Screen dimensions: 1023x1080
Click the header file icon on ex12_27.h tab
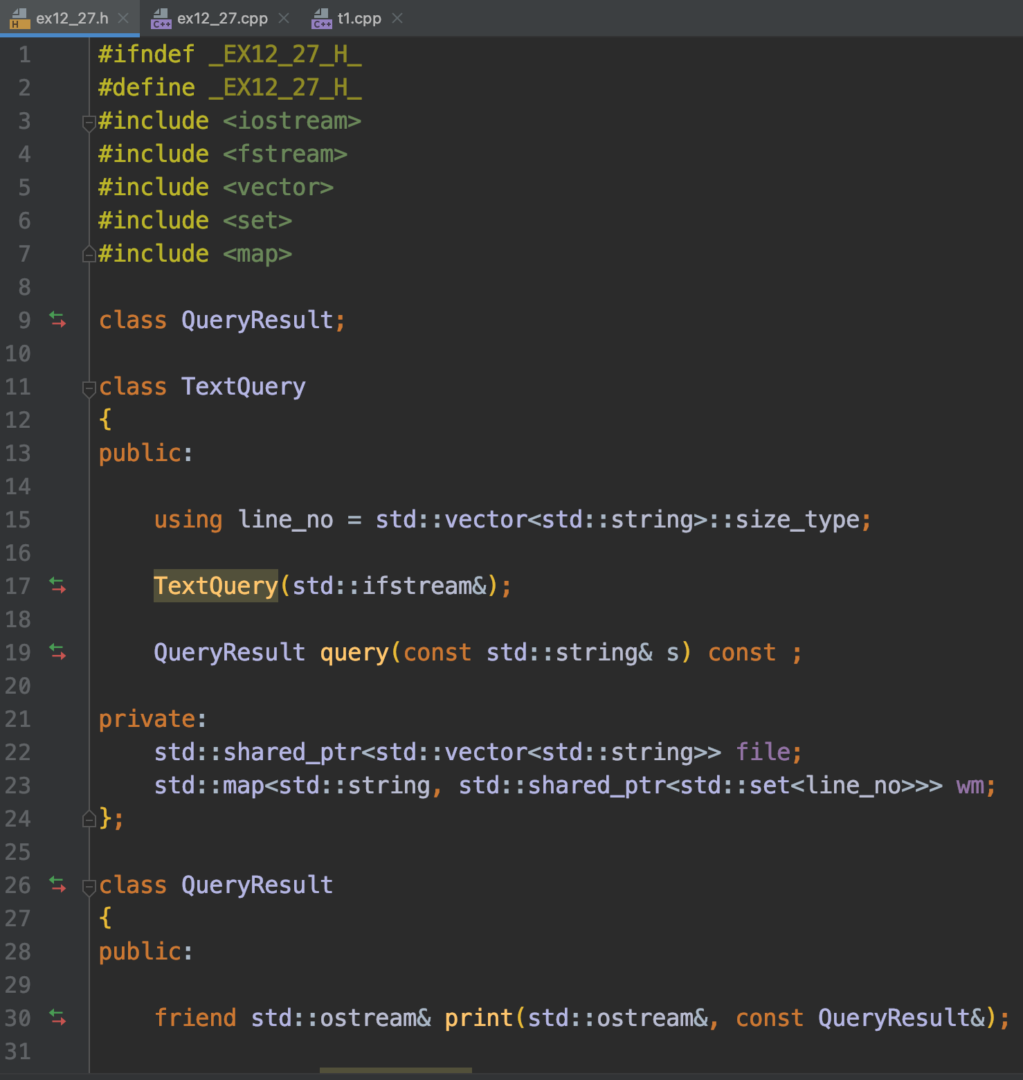pos(20,19)
